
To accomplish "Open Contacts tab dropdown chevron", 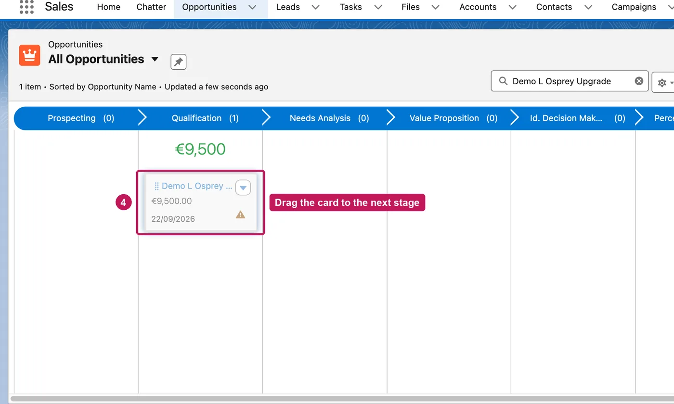I will pos(588,7).
